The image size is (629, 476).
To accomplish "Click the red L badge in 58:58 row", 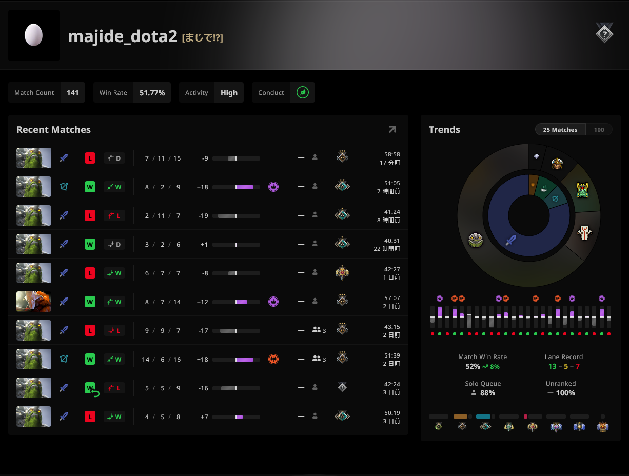I will coord(90,158).
